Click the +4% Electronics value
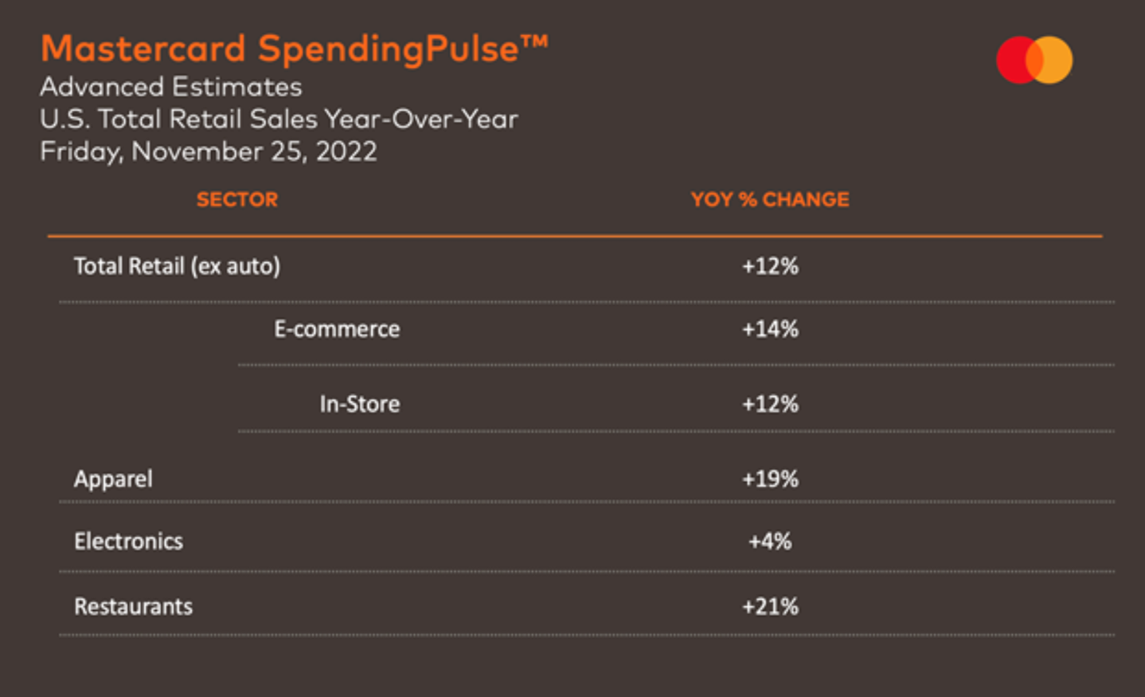This screenshot has height=697, width=1145. pos(770,542)
